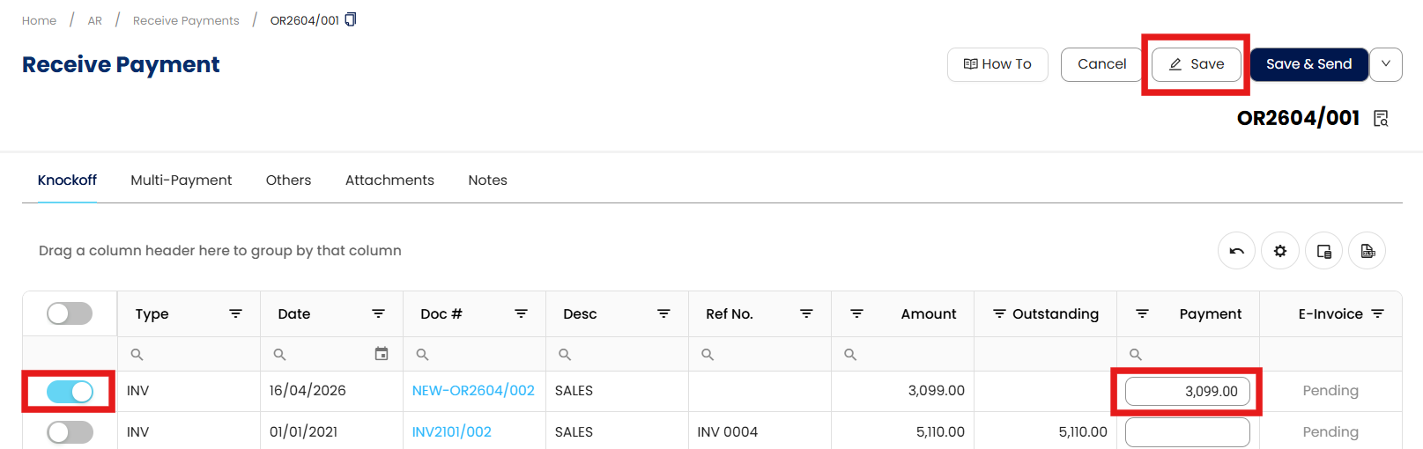The width and height of the screenshot is (1423, 449).
Task: Open the Date filter calendar icon
Action: click(382, 354)
